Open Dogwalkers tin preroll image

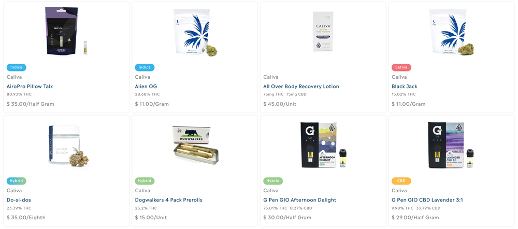tap(196, 146)
